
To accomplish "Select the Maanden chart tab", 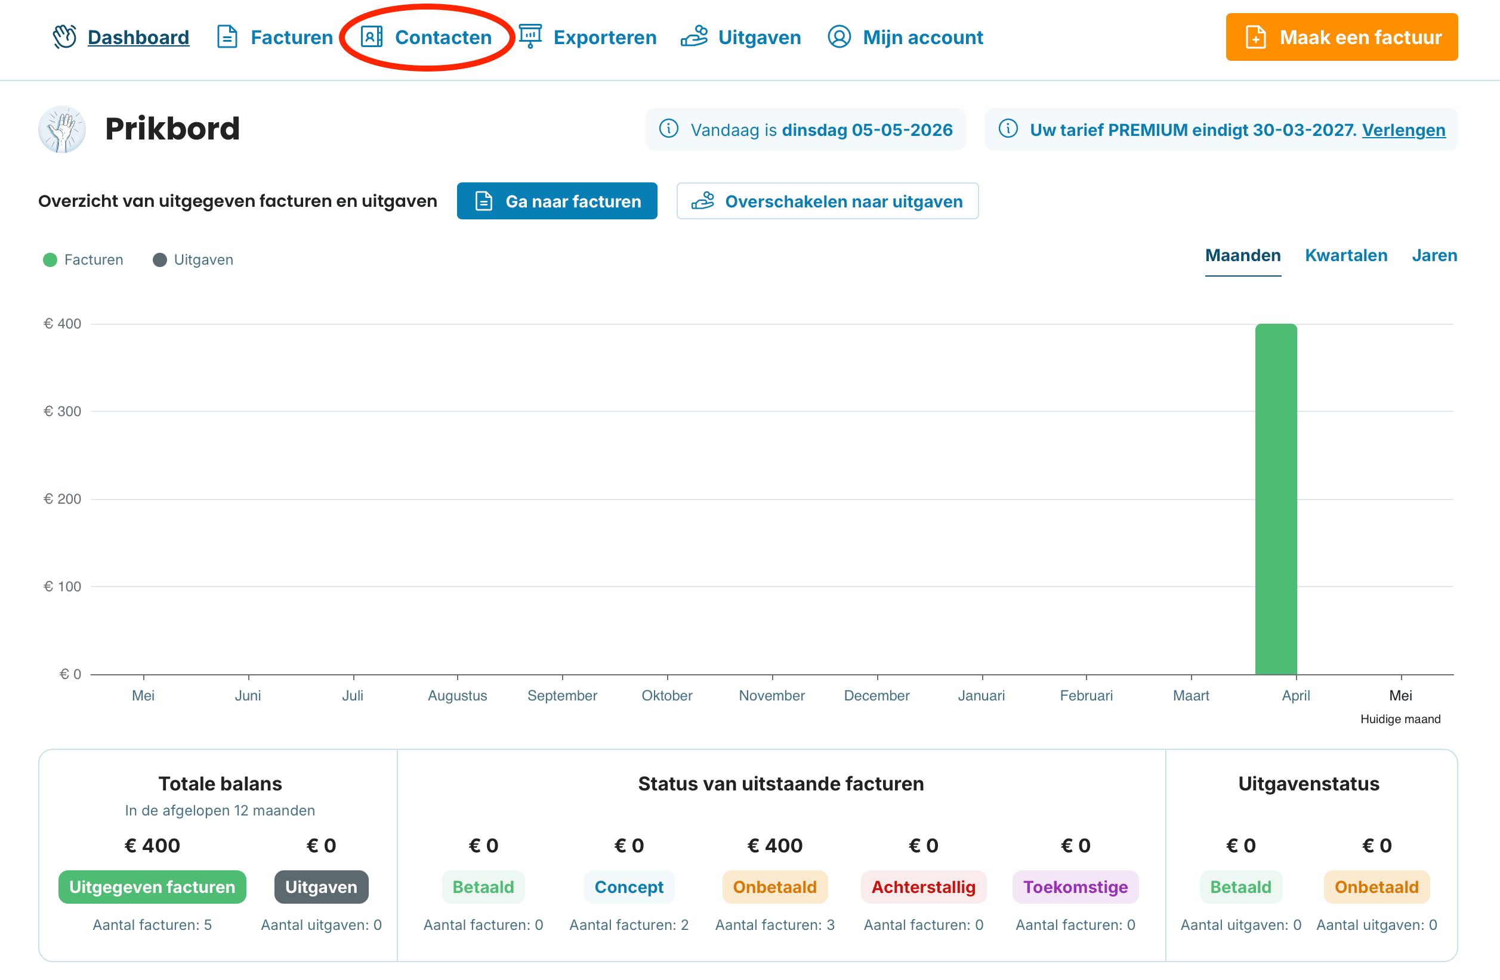I will pyautogui.click(x=1243, y=256).
